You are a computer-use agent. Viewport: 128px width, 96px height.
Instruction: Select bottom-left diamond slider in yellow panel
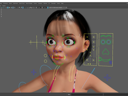[87, 60]
